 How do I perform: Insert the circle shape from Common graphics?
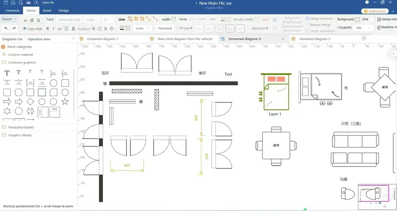pos(53,83)
